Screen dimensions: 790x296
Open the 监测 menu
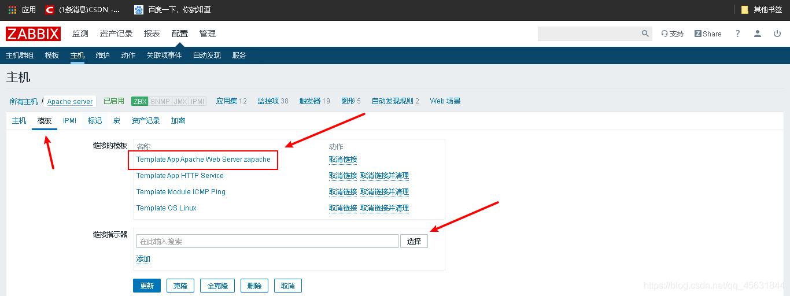[80, 34]
